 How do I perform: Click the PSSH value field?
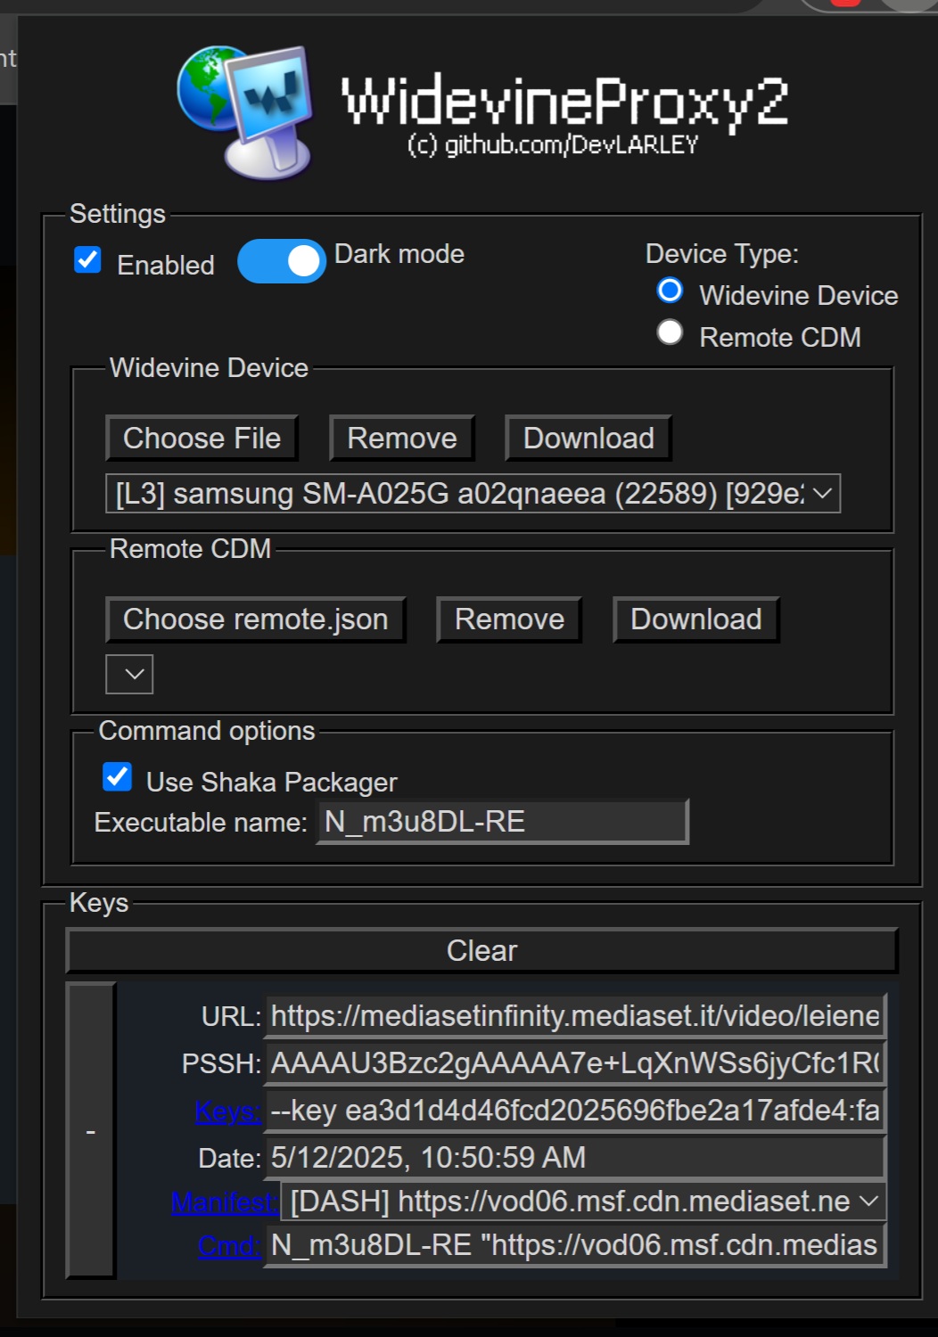pos(575,1063)
